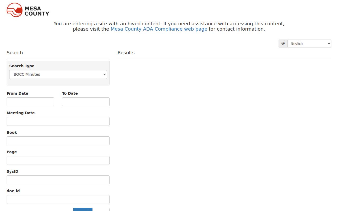Click into the Page input field
338x211 pixels.
pos(58,160)
